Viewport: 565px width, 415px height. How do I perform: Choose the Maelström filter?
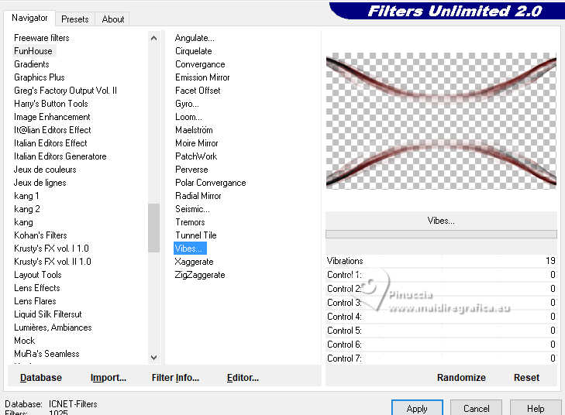[x=194, y=130]
